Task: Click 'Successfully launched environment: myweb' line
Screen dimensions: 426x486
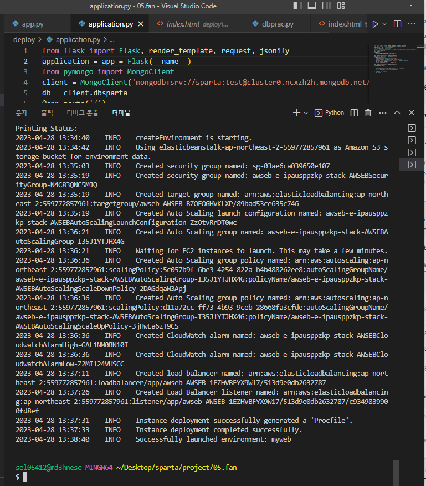Action: pyautogui.click(x=213, y=439)
